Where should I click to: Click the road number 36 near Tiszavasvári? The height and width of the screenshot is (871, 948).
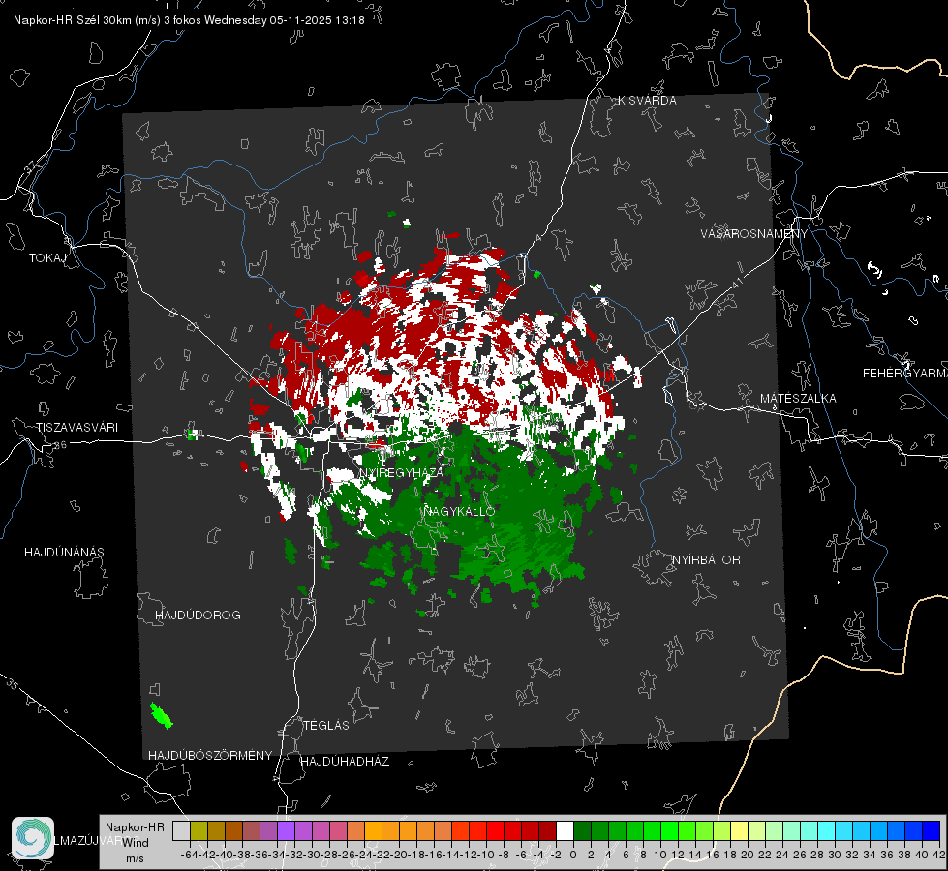click(60, 445)
